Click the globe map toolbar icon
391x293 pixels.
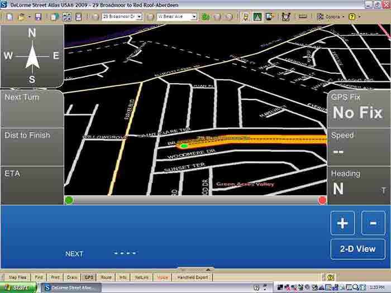tap(55, 17)
